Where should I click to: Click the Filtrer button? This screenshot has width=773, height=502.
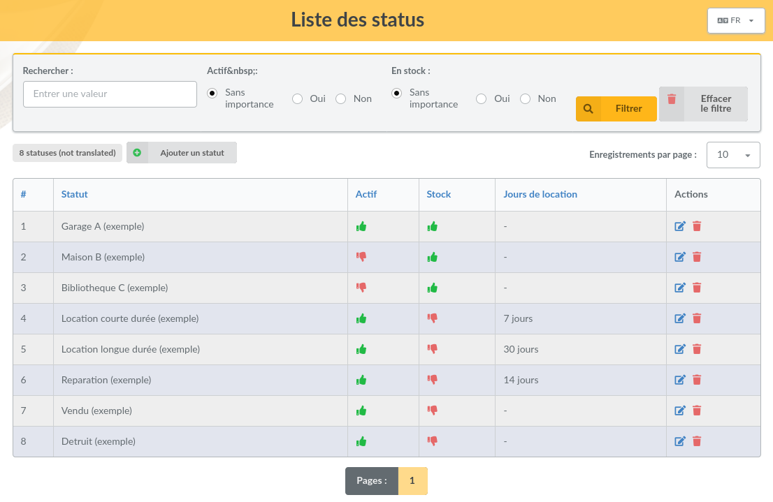pyautogui.click(x=616, y=108)
